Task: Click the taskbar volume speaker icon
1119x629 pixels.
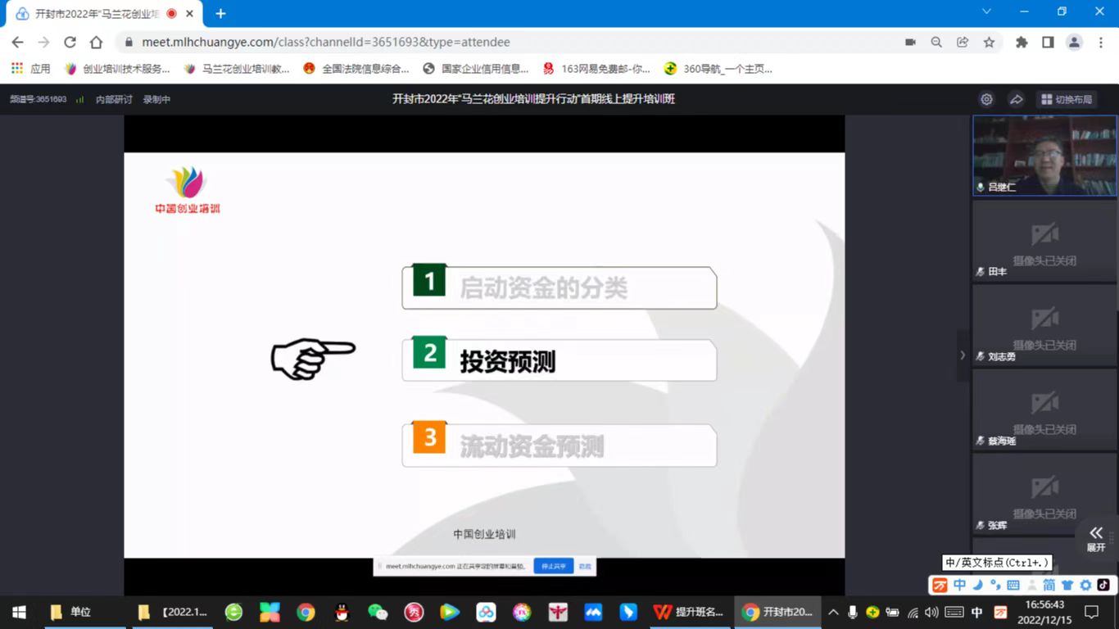Action: click(x=931, y=612)
